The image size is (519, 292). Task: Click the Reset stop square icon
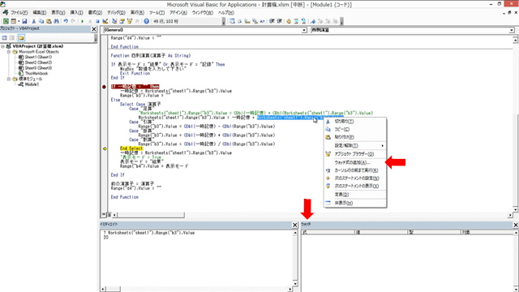point(97,21)
